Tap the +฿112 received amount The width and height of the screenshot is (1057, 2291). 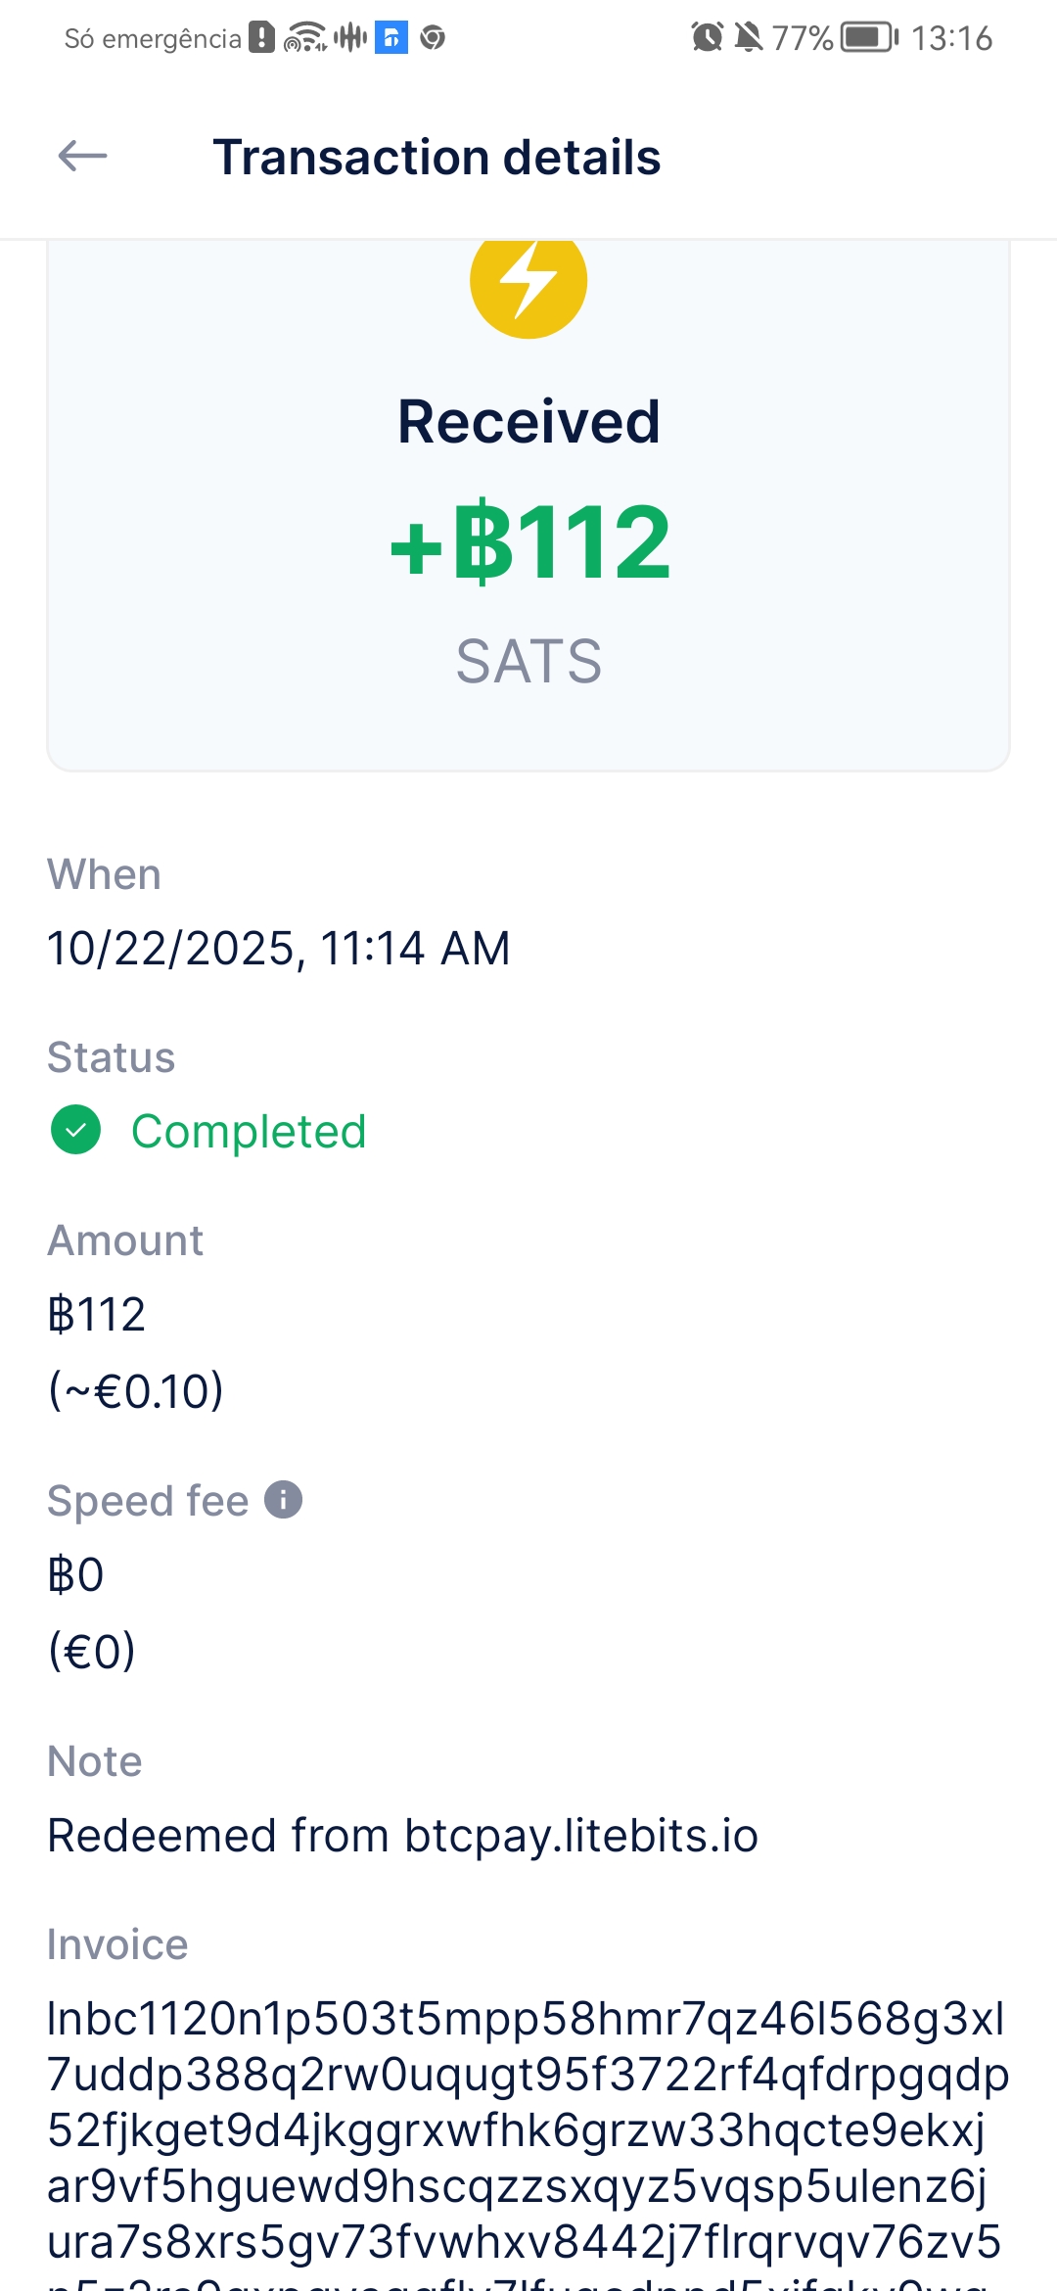pos(529,541)
